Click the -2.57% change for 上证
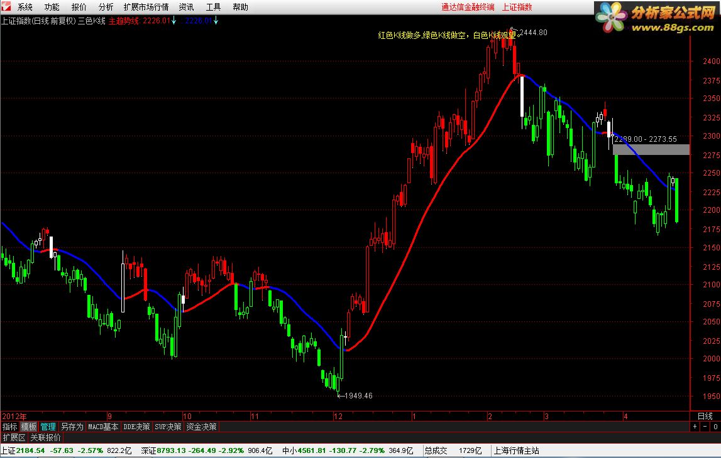721x458 pixels. (x=90, y=450)
